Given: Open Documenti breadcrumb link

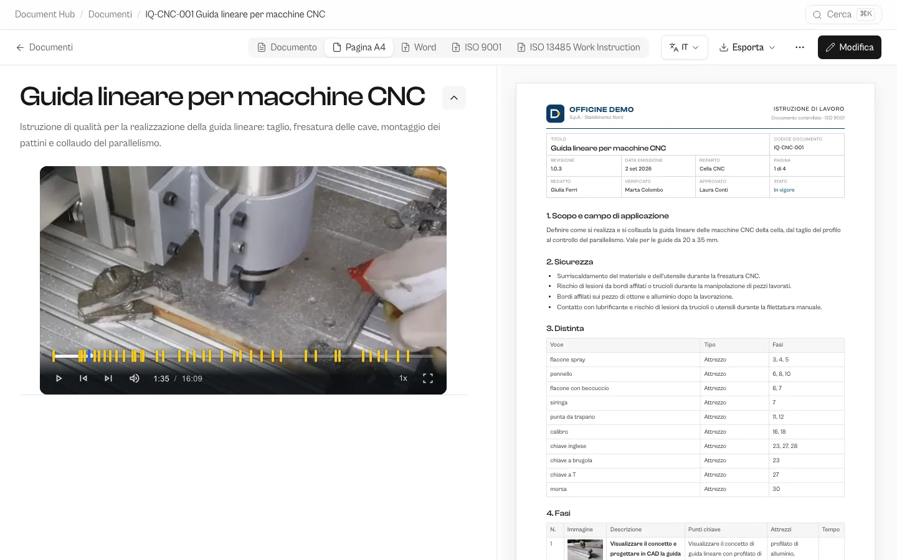Looking at the screenshot, I should click(110, 14).
